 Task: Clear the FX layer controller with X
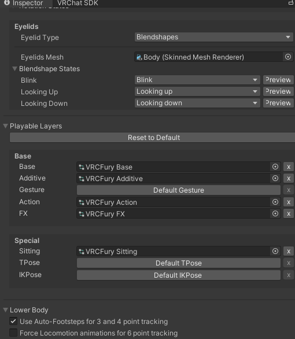point(289,214)
